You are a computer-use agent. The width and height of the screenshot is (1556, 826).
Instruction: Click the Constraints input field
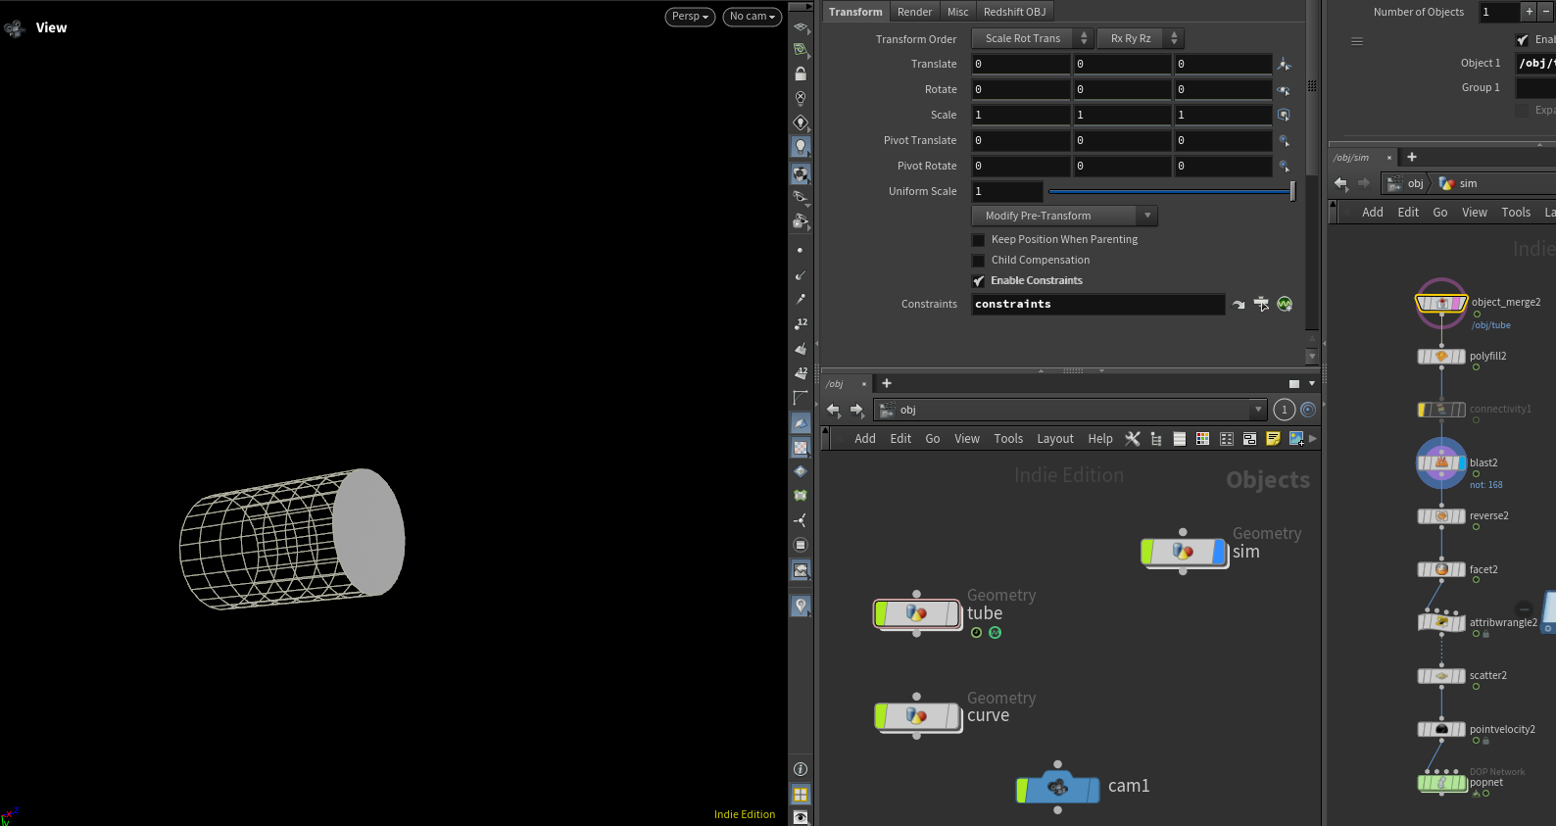(1098, 305)
